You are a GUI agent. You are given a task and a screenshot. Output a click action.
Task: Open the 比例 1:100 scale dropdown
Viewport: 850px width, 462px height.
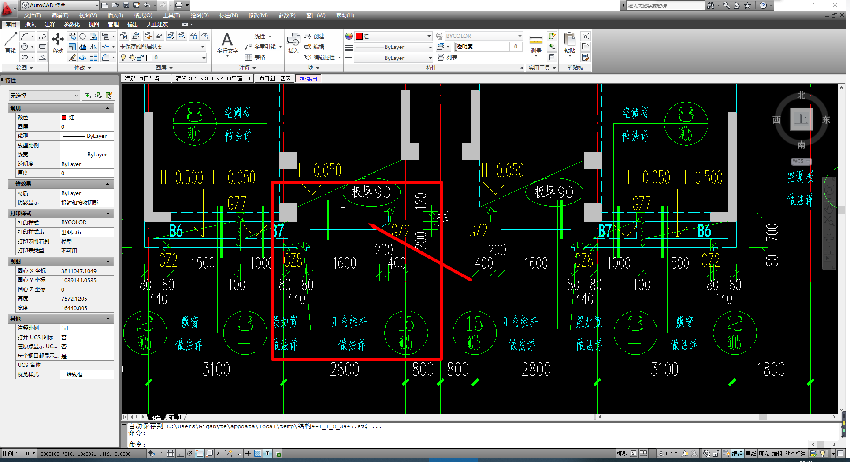pos(19,453)
